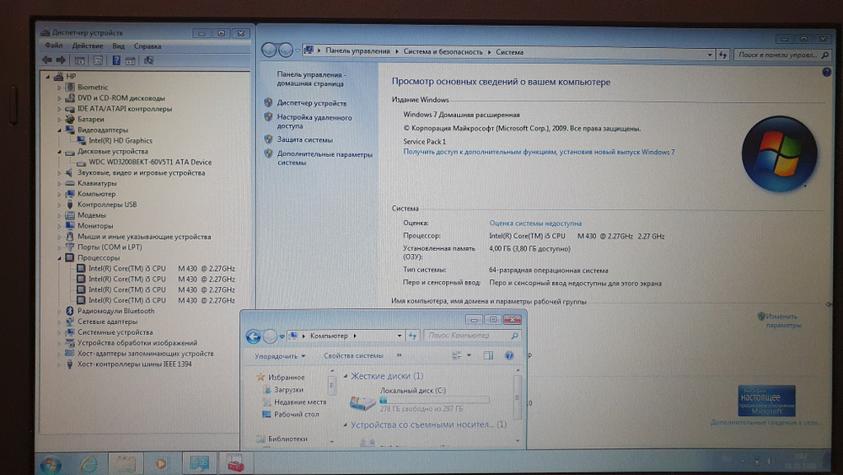Open Панель управления домашняя страница link
The height and width of the screenshot is (475, 843).
pyautogui.click(x=311, y=79)
